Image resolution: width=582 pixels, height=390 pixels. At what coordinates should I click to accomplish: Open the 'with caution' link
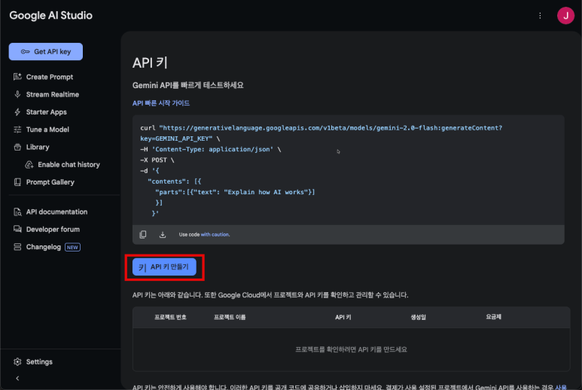215,234
